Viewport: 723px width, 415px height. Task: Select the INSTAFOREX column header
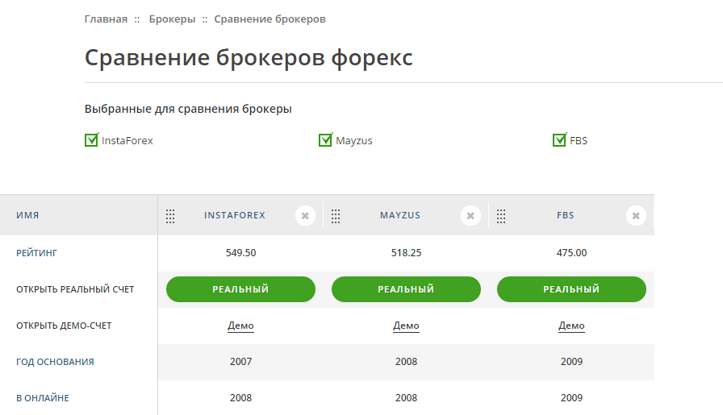[x=235, y=215]
